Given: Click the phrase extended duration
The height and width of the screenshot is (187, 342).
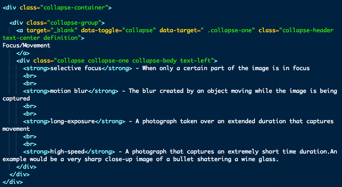Looking at the screenshot, I should point(257,121).
